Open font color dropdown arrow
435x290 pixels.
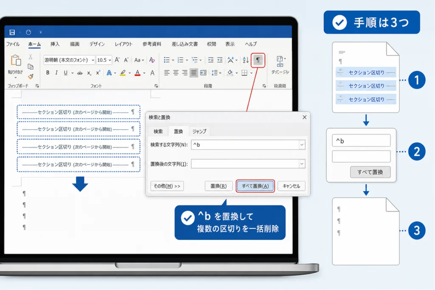[144, 73]
